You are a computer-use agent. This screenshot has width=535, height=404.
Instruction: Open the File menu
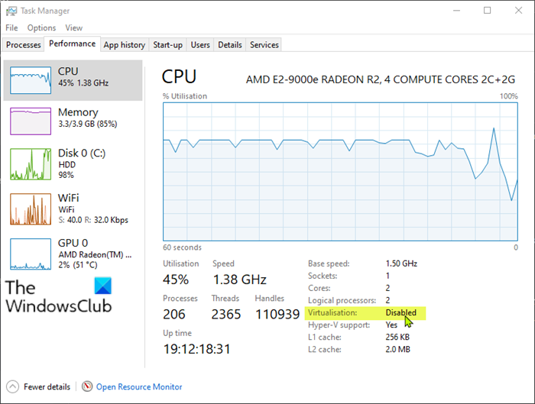11,27
